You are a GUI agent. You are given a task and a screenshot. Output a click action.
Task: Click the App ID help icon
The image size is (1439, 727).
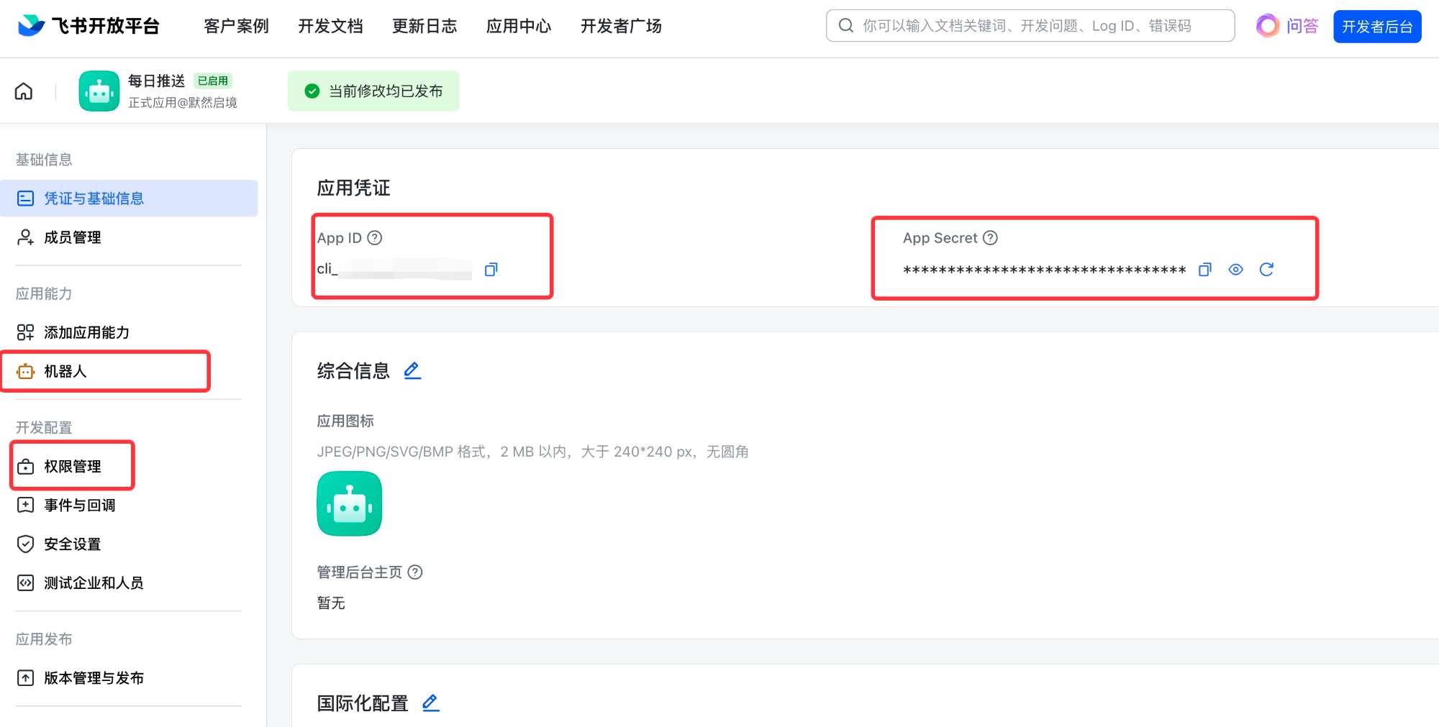pos(375,238)
